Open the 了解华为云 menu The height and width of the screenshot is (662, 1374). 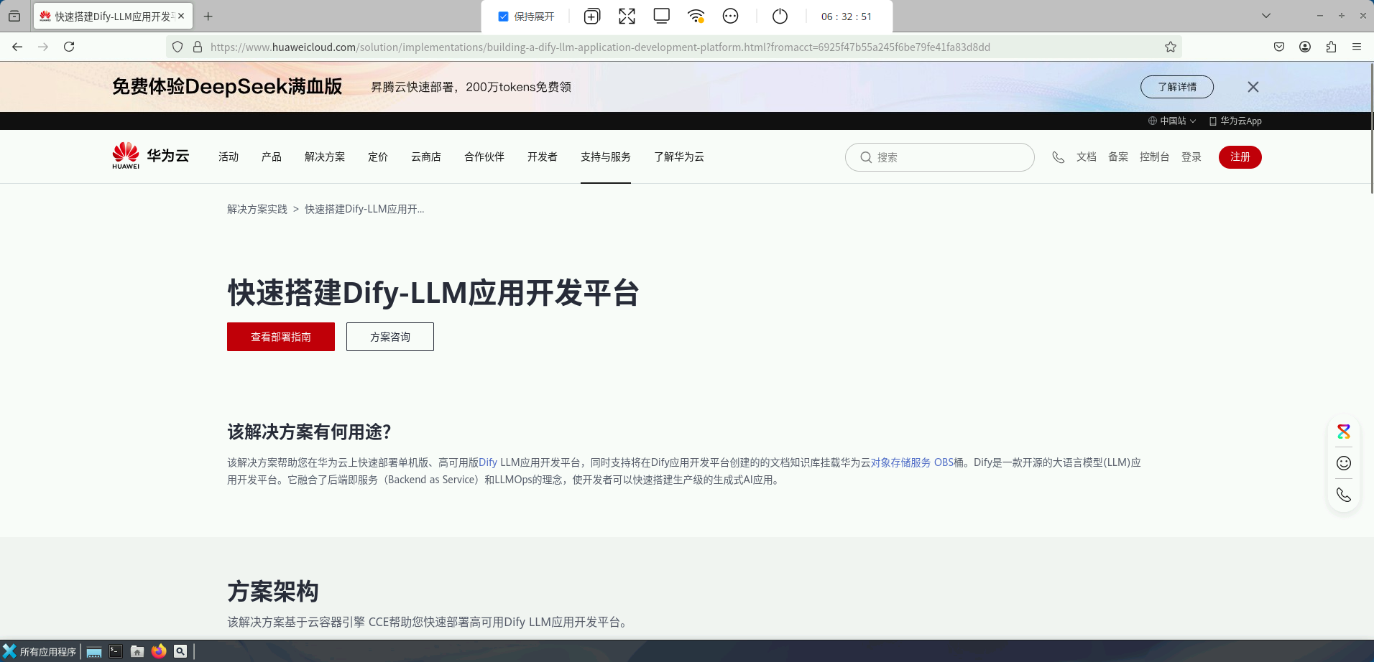click(679, 157)
